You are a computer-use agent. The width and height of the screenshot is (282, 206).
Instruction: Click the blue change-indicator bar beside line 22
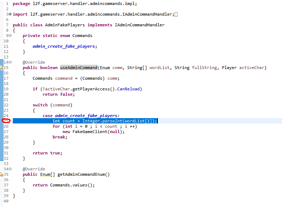1,105
